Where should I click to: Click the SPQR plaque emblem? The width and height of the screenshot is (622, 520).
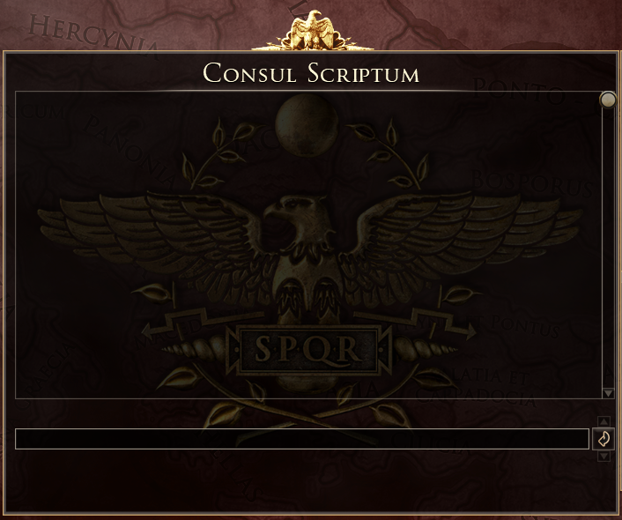[x=308, y=349]
